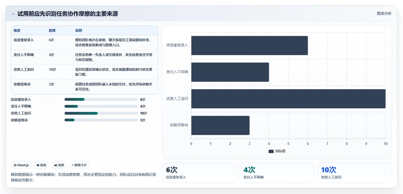Screen dimensions: 403x194
Task: Click the 图表分析 label in the header
Action: (x=384, y=13)
